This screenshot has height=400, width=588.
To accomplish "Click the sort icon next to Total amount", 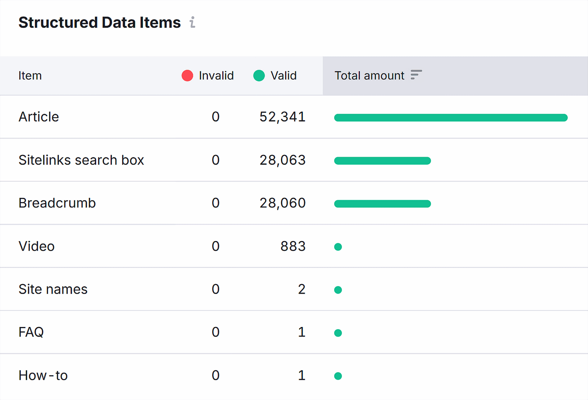I will coord(416,75).
